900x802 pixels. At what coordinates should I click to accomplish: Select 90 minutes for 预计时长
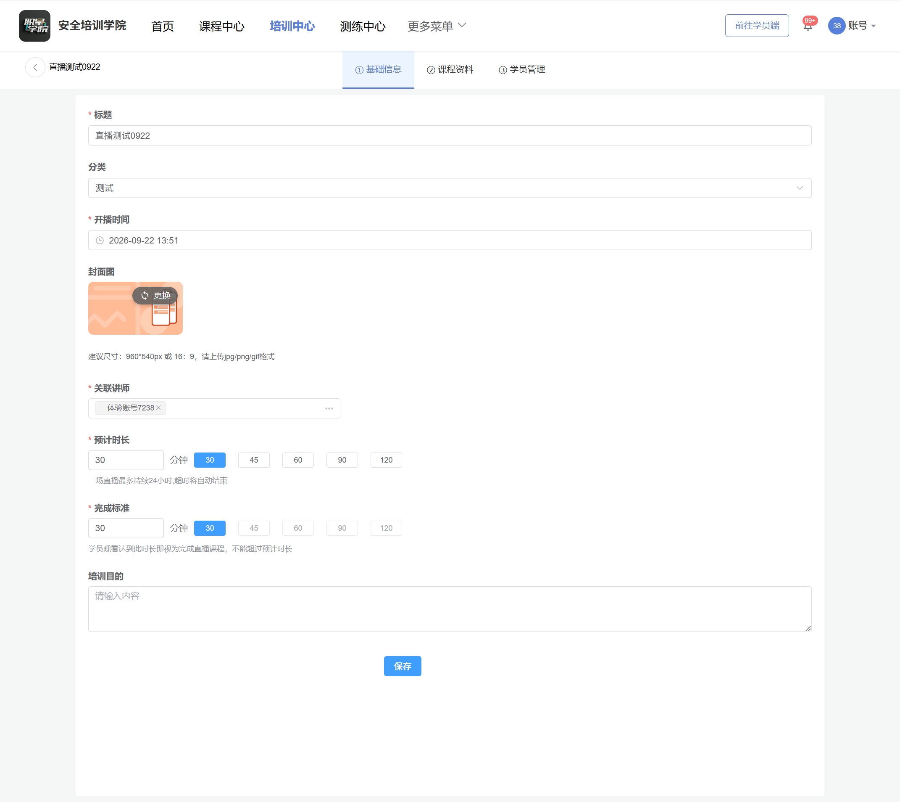point(342,460)
